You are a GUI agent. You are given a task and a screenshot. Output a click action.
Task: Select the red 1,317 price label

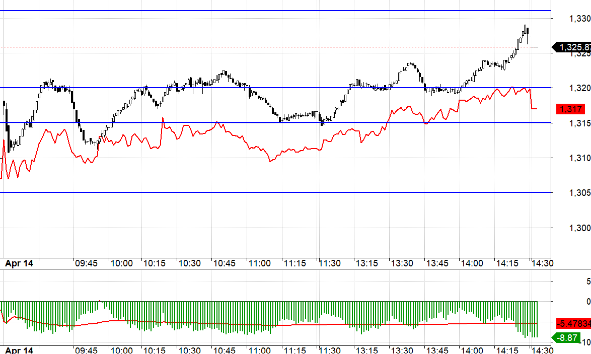pos(570,109)
